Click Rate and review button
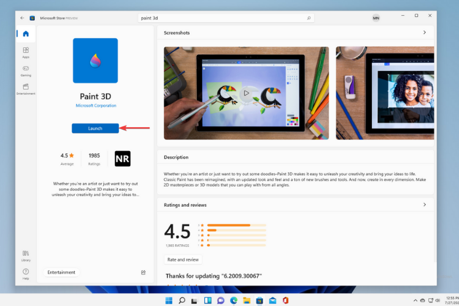The height and width of the screenshot is (306, 459). pyautogui.click(x=183, y=259)
